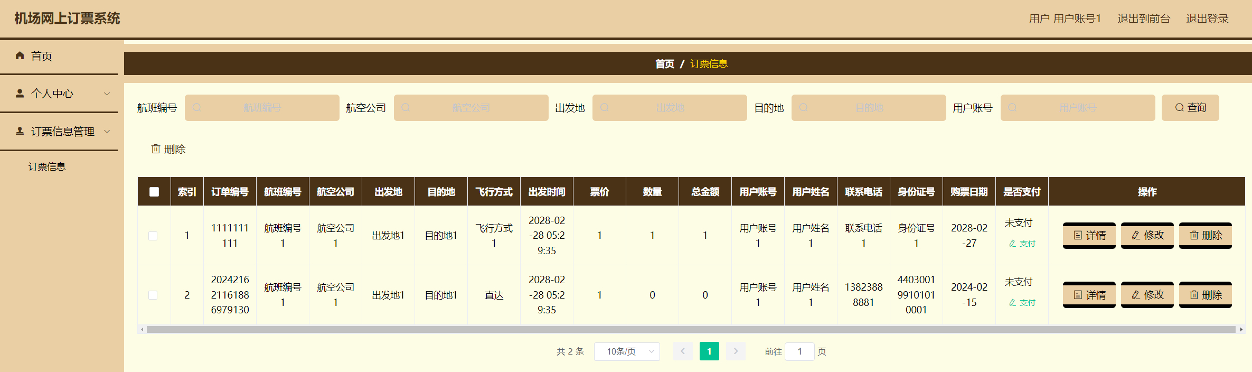Viewport: 1252px width, 372px height.
Task: Click phone number 13823888881 cell
Action: [863, 295]
